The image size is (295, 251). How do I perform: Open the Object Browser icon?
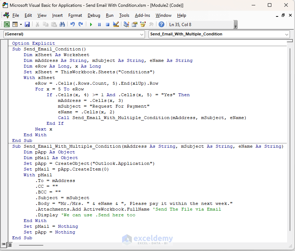(143, 24)
